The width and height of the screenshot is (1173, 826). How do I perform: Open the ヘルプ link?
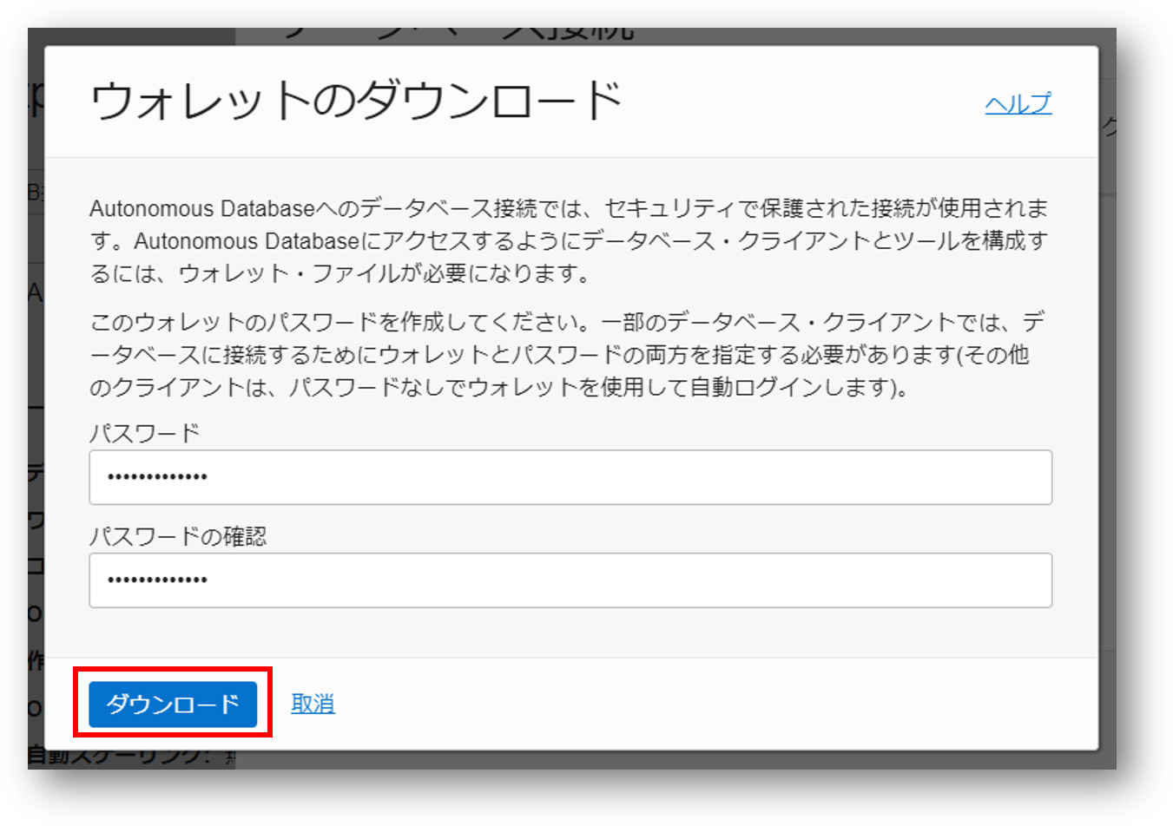(1018, 103)
